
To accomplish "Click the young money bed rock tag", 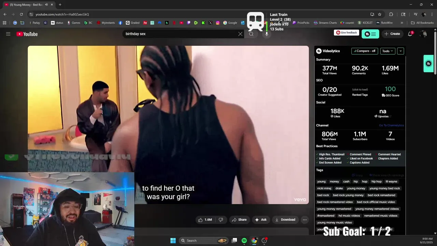I will point(384,188).
